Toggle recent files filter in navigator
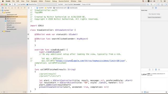This screenshot has width=168, height=94. coord(24,92)
